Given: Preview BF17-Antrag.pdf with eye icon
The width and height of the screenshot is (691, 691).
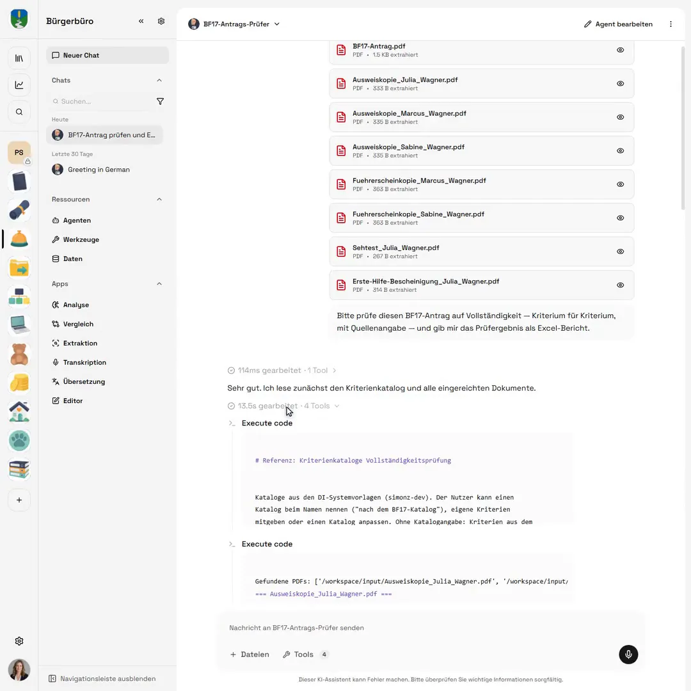Looking at the screenshot, I should [x=620, y=50].
